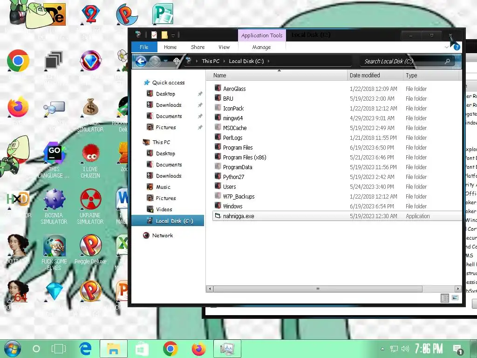
Task: Open the Windows Start orb
Action: point(12,349)
